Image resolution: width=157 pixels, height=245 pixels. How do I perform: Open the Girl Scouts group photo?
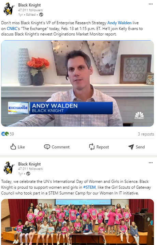point(77,222)
